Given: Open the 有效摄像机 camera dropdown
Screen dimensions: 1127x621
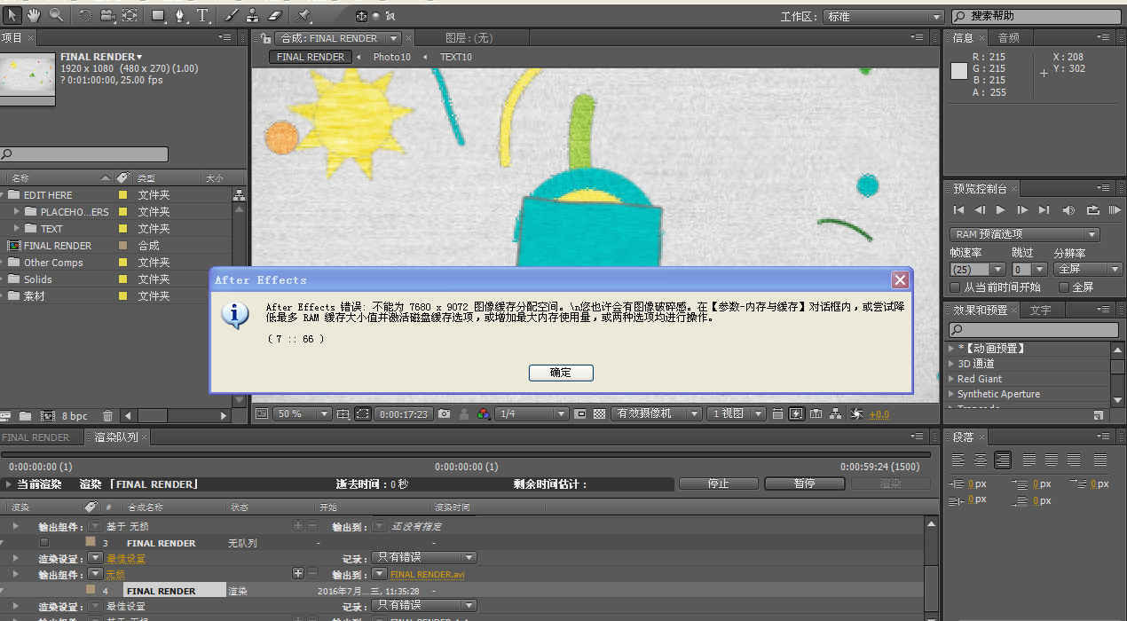Looking at the screenshot, I should click(x=657, y=413).
